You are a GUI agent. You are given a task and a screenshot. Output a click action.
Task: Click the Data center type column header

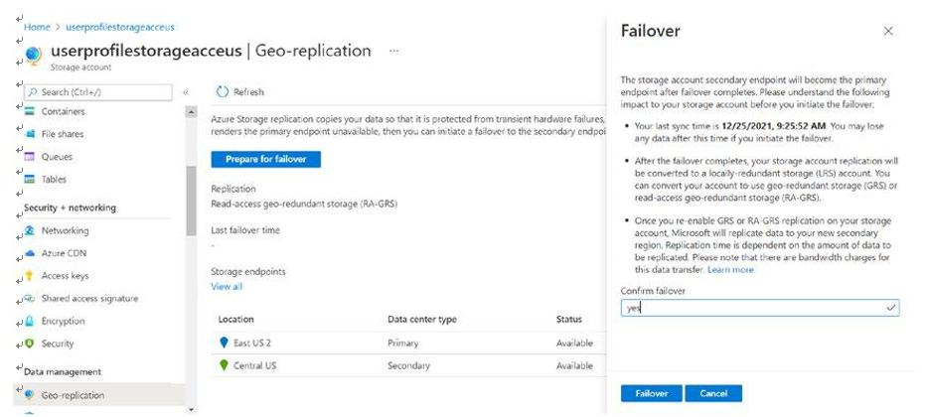422,319
